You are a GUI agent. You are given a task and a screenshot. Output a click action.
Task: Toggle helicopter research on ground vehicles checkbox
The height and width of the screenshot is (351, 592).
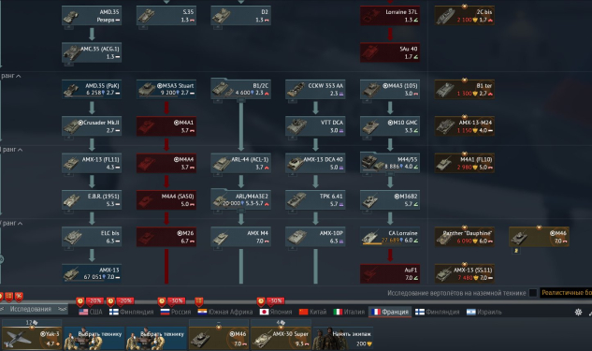[x=533, y=293]
